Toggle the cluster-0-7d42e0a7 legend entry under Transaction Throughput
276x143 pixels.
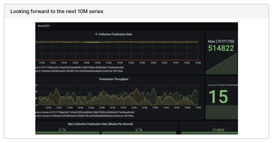[84, 116]
